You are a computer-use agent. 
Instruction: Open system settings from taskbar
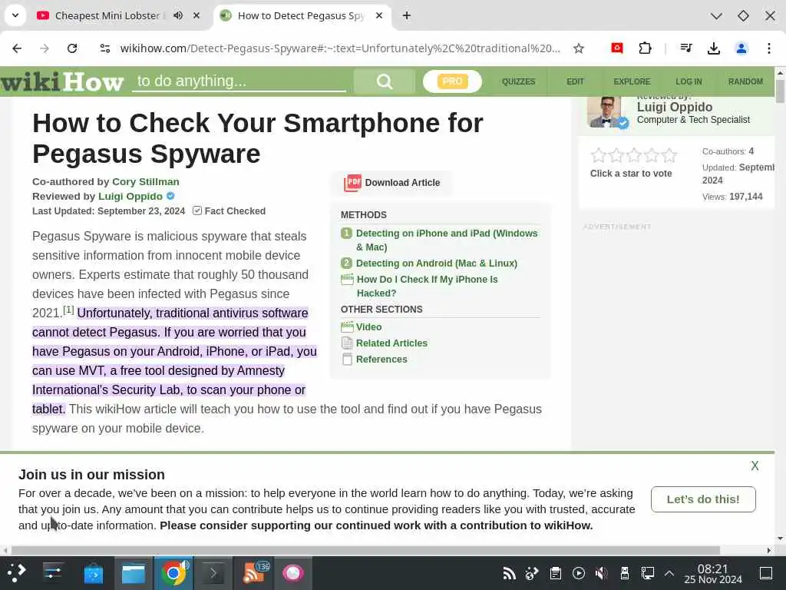click(53, 573)
